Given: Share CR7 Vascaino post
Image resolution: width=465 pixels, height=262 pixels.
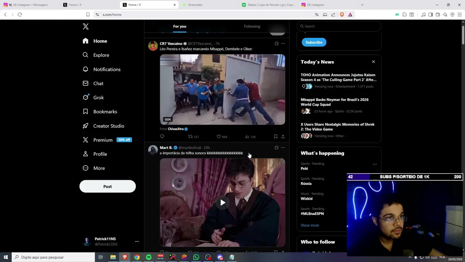Looking at the screenshot, I should click(283, 136).
